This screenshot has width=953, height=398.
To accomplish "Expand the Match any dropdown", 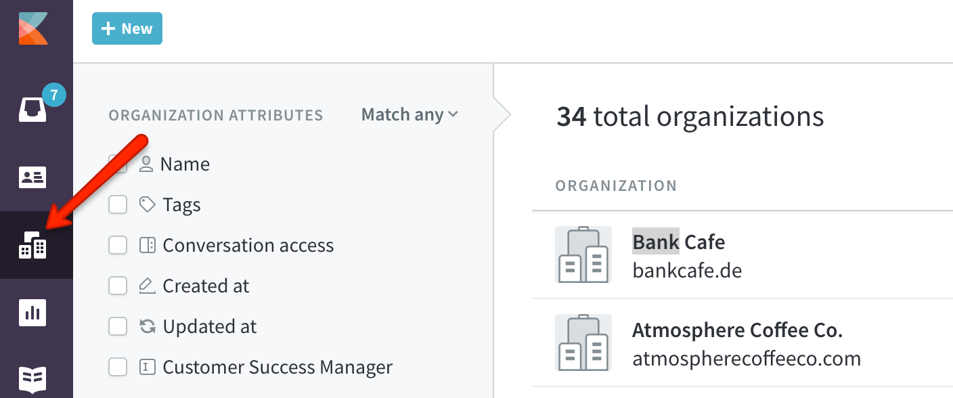I will coord(409,115).
